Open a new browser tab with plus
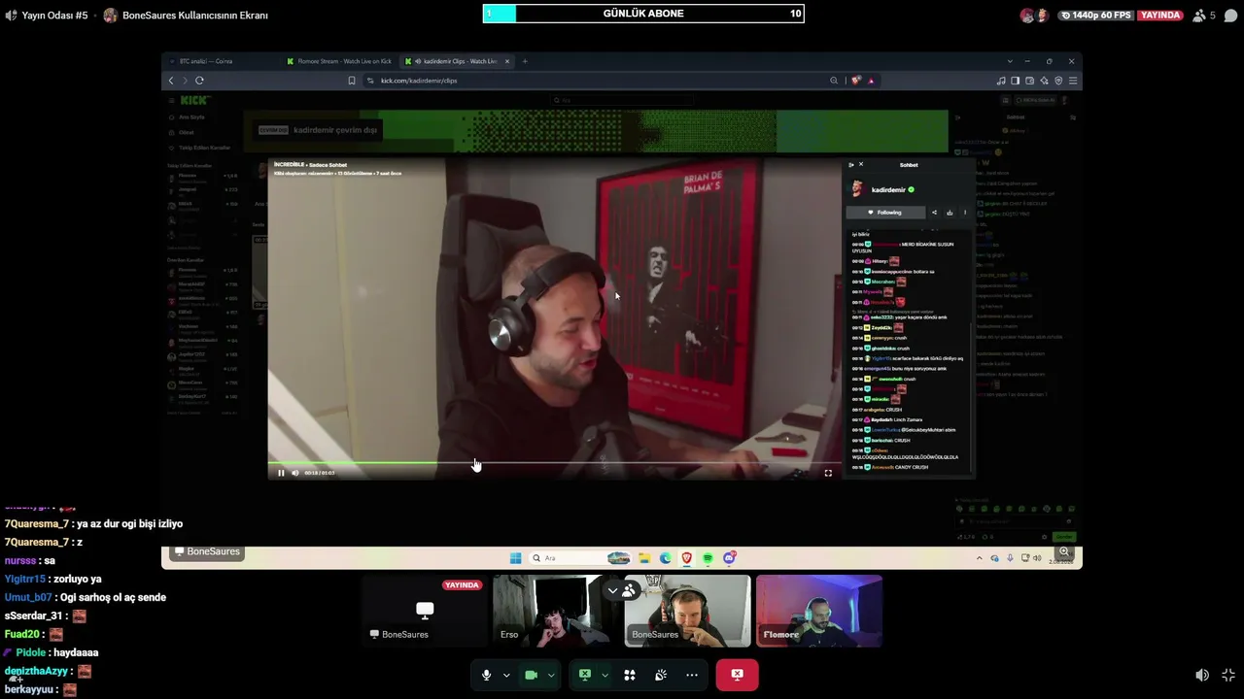This screenshot has width=1244, height=699. [x=525, y=61]
